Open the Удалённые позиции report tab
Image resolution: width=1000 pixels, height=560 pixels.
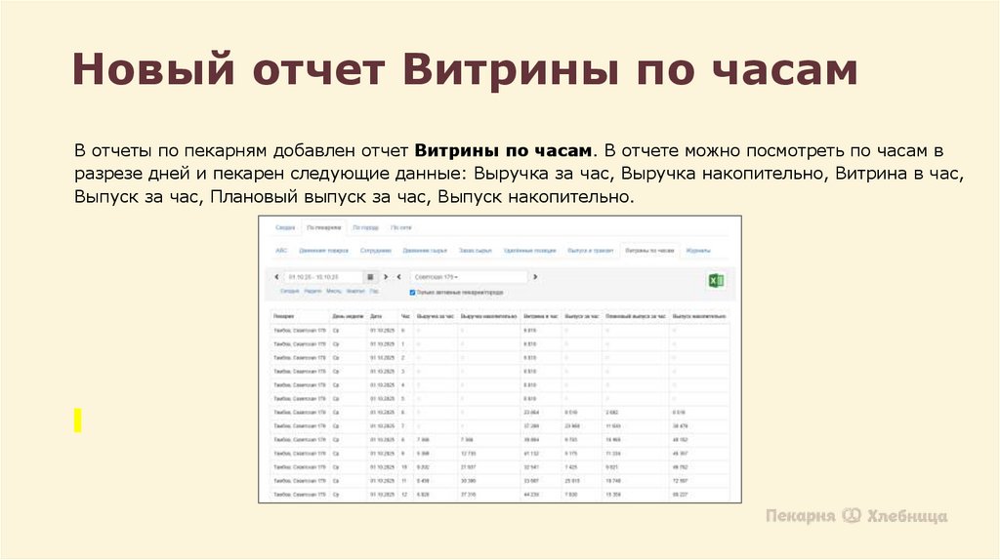coord(530,251)
